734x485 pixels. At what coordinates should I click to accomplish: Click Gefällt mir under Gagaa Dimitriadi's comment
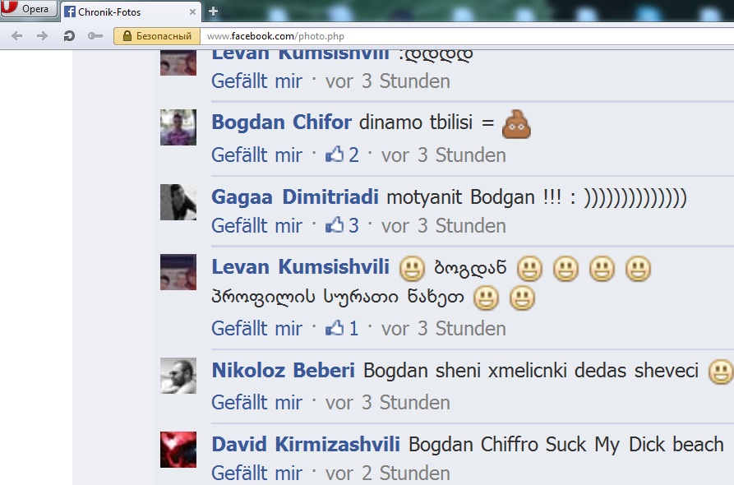click(256, 225)
